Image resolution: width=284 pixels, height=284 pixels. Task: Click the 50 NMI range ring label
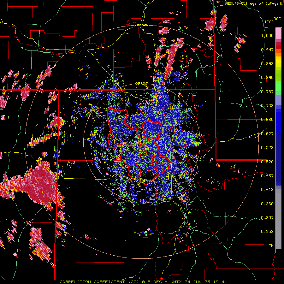pos(142,84)
